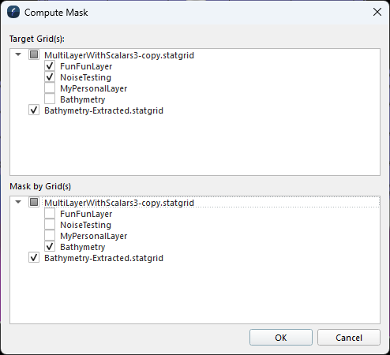
Task: Check Bathymetry layer in Target Grids
Action: (50, 99)
